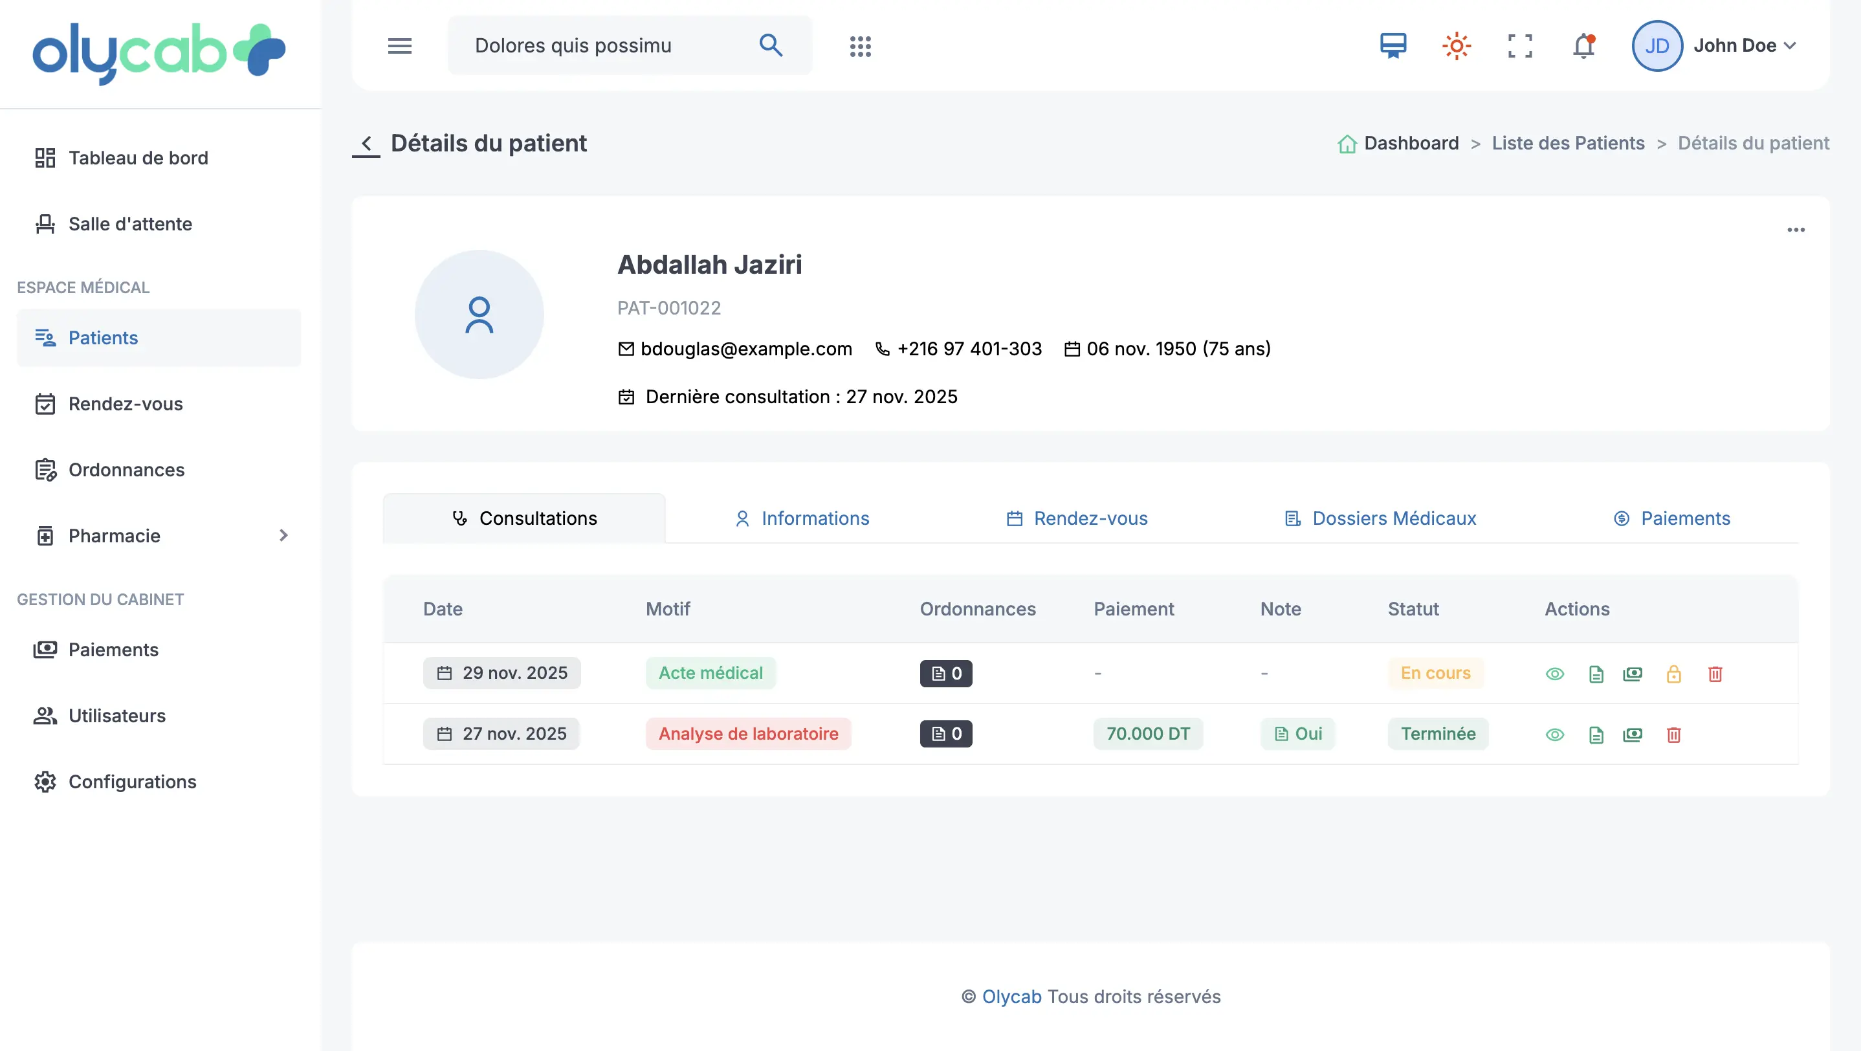
Task: Open the notifications bell icon
Action: coord(1583,45)
